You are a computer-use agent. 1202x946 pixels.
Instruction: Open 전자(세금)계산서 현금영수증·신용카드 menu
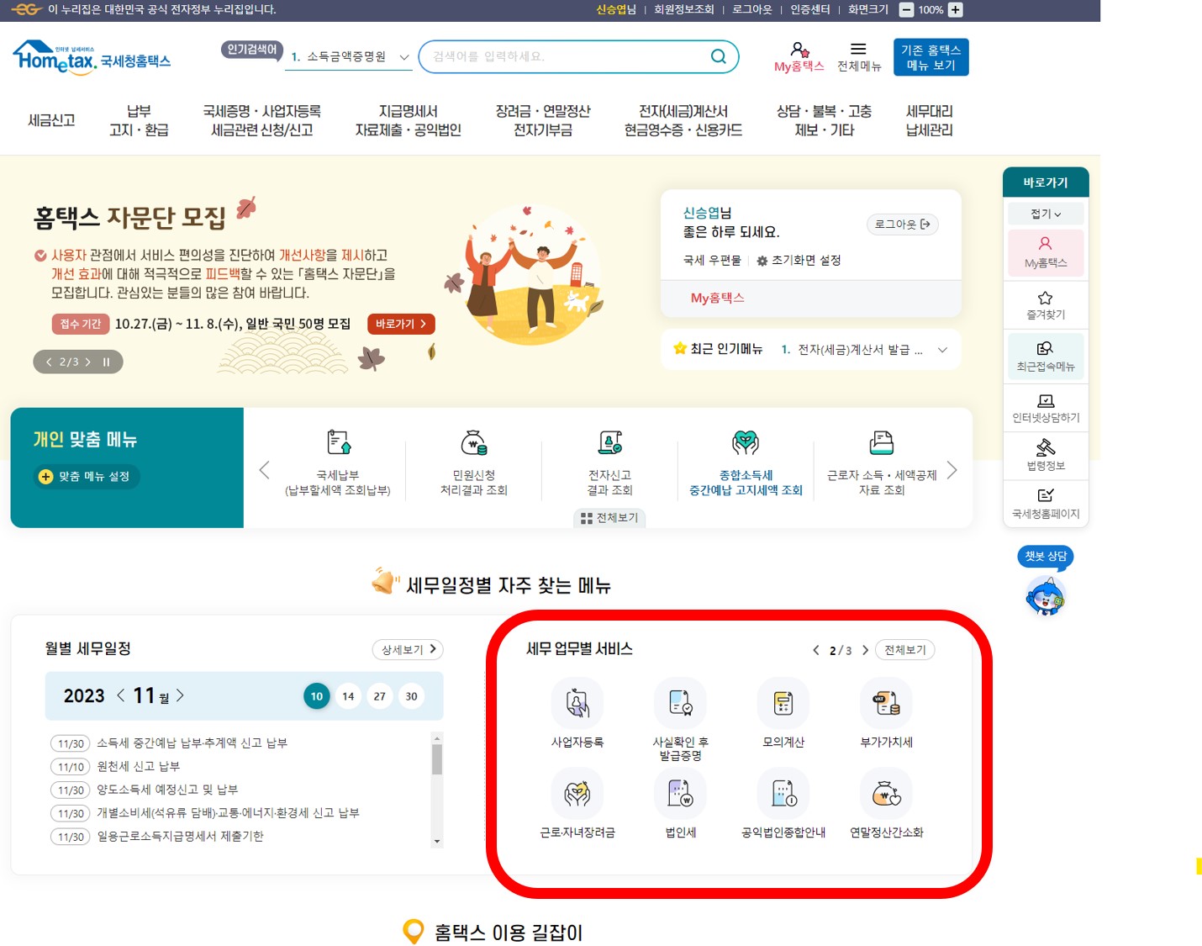(x=683, y=120)
